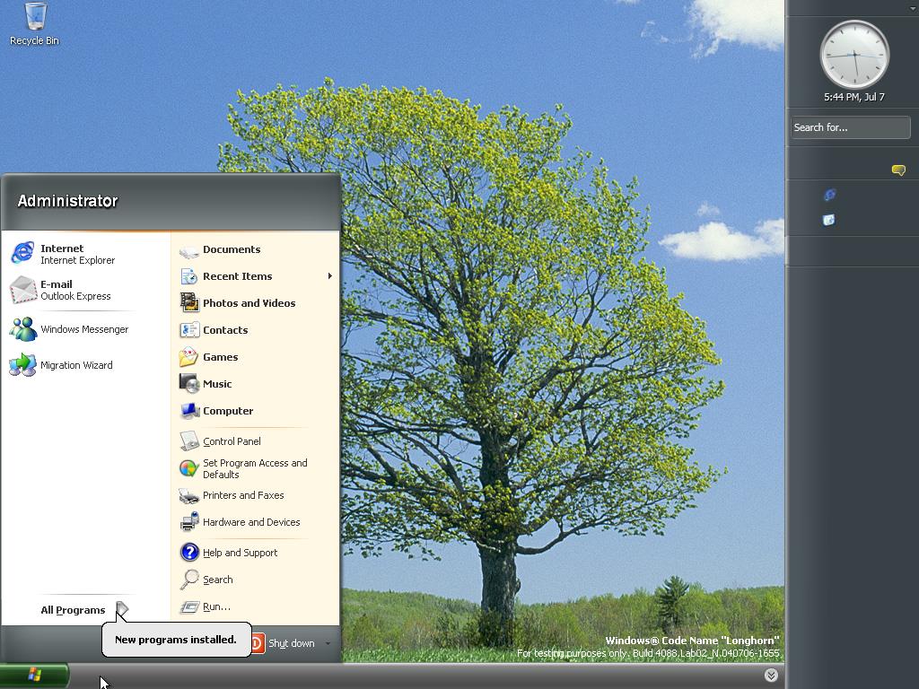919x689 pixels.
Task: Open the Documents folder icon
Action: point(188,250)
